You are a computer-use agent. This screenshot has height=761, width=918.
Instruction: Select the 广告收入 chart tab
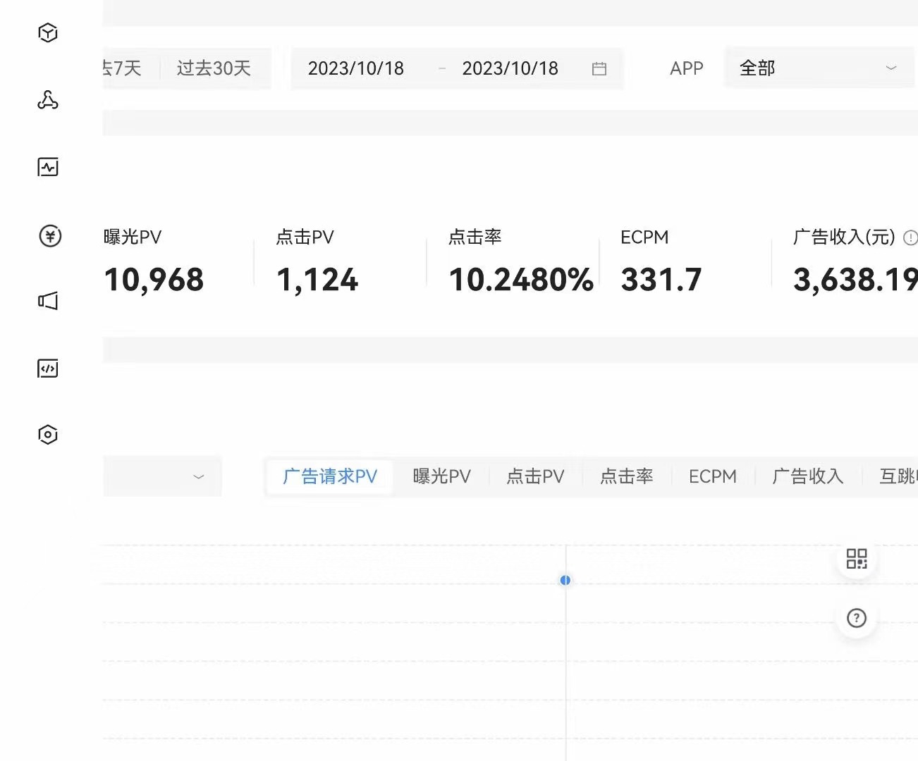coord(808,477)
